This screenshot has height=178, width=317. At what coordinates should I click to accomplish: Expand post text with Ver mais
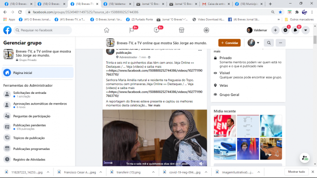(154, 105)
